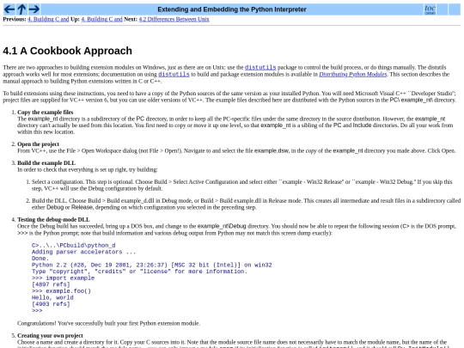Viewport: 464px width, 348px height.
Task: Click the 'Type "copyright", "credits"' code line
Action: coord(139,272)
